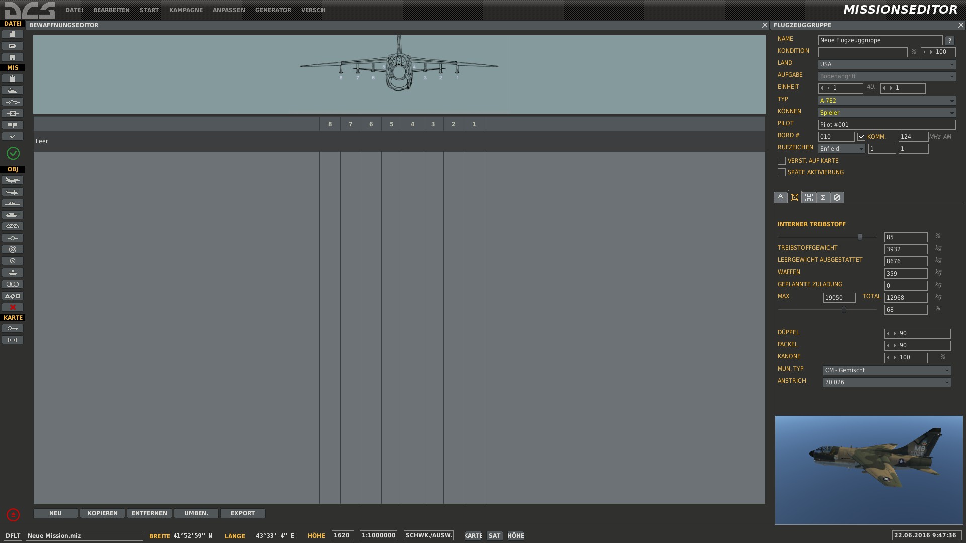The image size is (966, 543).
Task: Close the Bewaffnungseditor panel
Action: tap(765, 25)
